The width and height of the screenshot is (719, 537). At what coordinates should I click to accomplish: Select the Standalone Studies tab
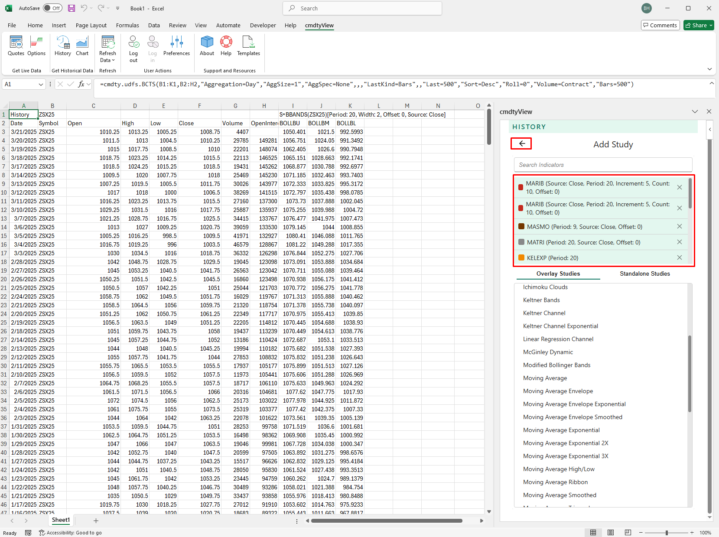[645, 273]
